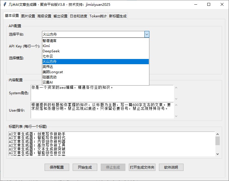229x181 pixels.
Task: Go to the Token统计 tab
Action: pyautogui.click(x=98, y=16)
